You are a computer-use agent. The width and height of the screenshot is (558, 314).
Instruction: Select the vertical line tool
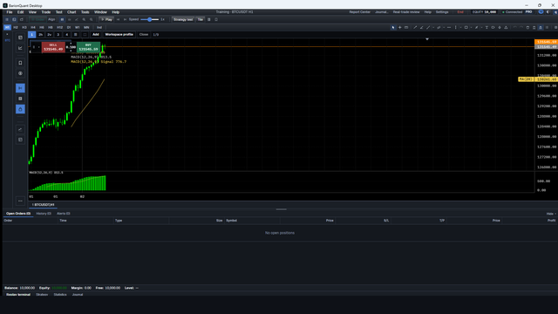pyautogui.click(x=456, y=27)
